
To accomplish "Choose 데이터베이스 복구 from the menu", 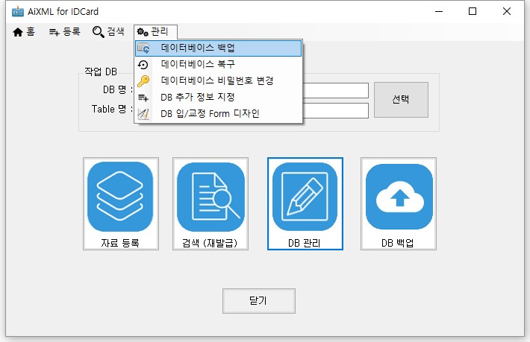I will point(198,65).
